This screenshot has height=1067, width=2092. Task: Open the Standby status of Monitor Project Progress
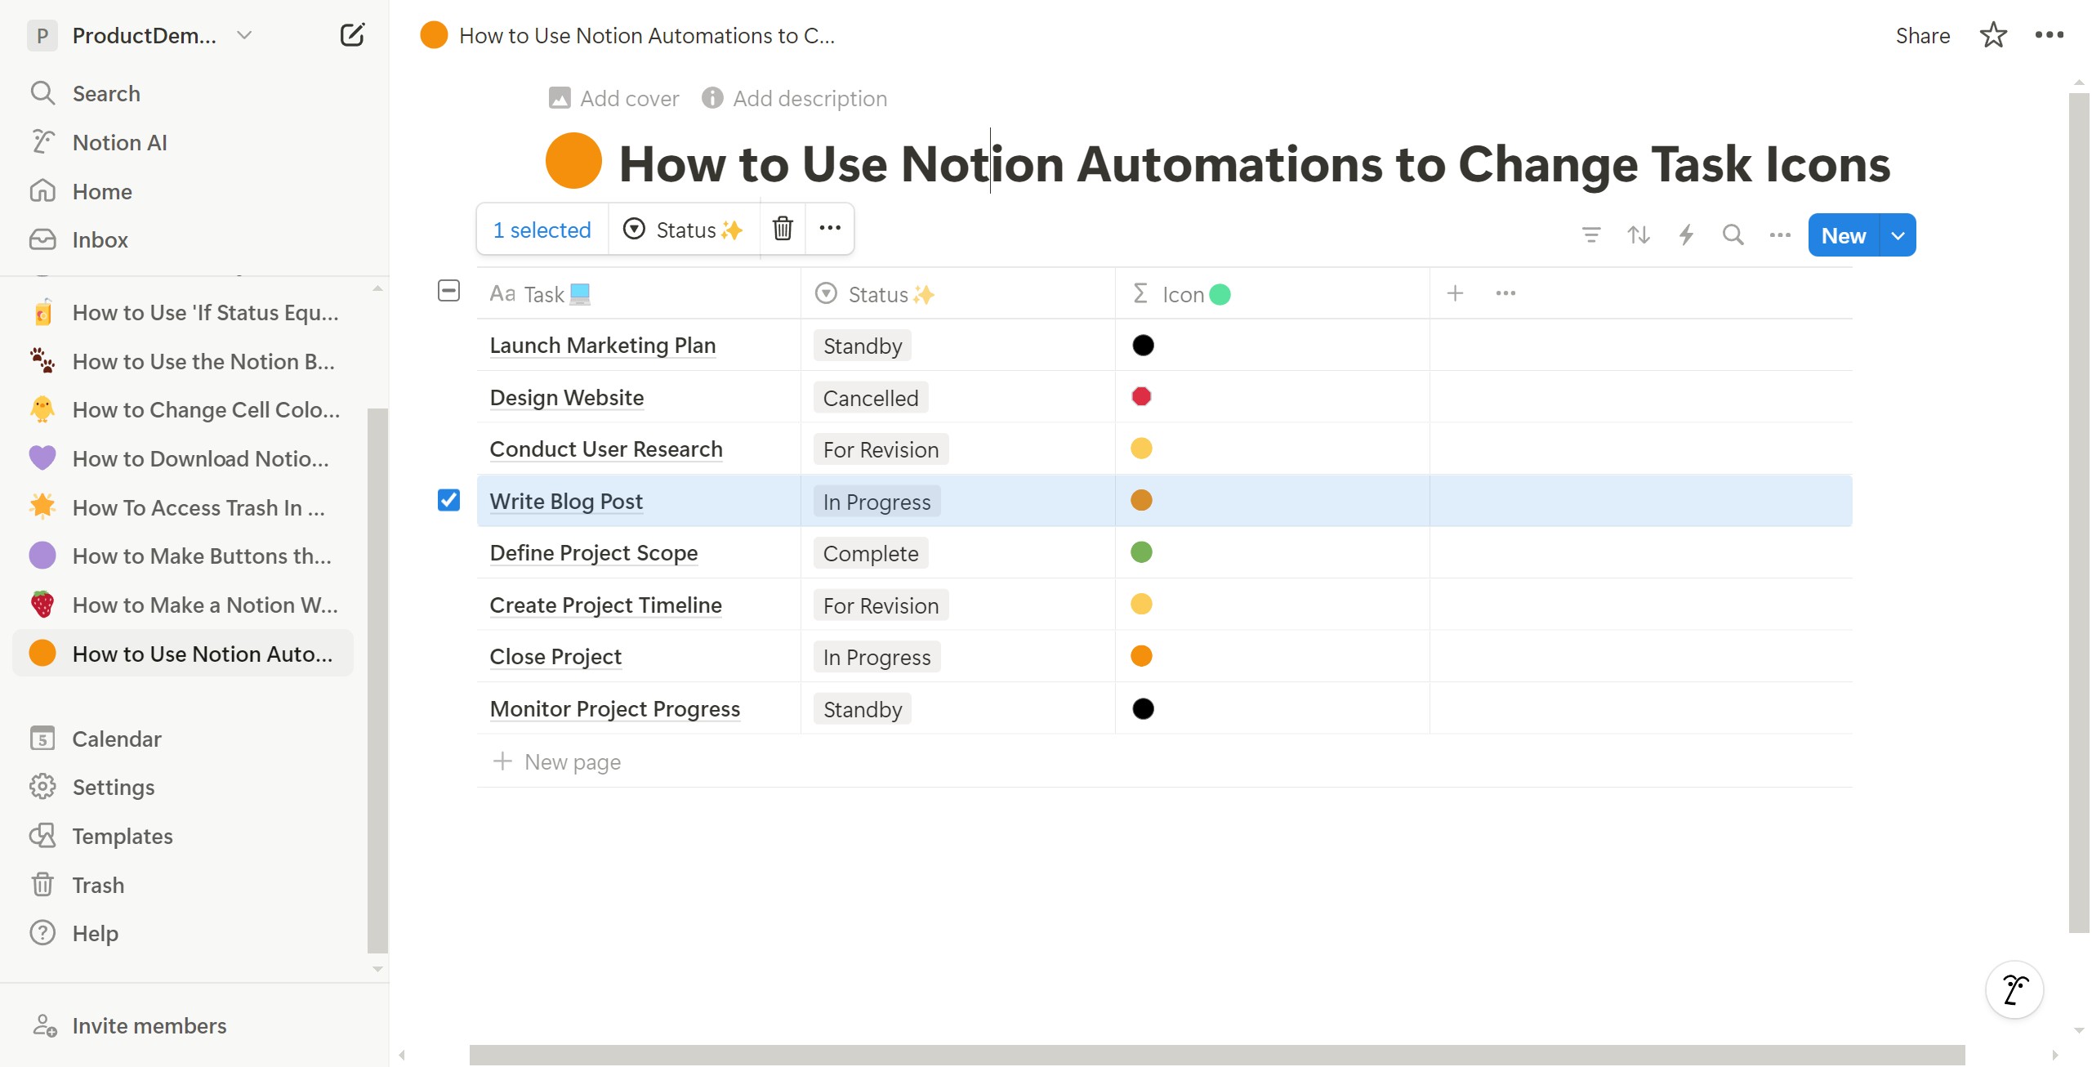pyautogui.click(x=862, y=709)
